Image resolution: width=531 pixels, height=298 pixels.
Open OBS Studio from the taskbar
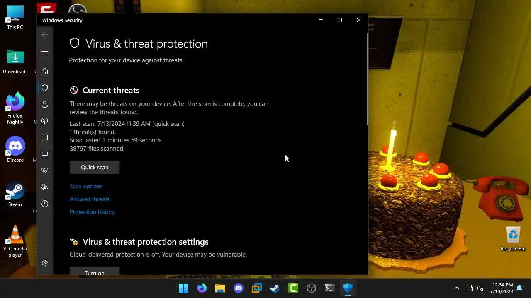pos(312,288)
